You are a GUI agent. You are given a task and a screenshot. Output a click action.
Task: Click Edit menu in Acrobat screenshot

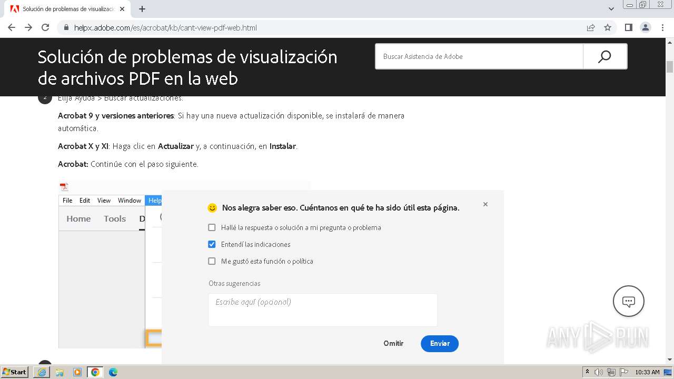pos(85,201)
